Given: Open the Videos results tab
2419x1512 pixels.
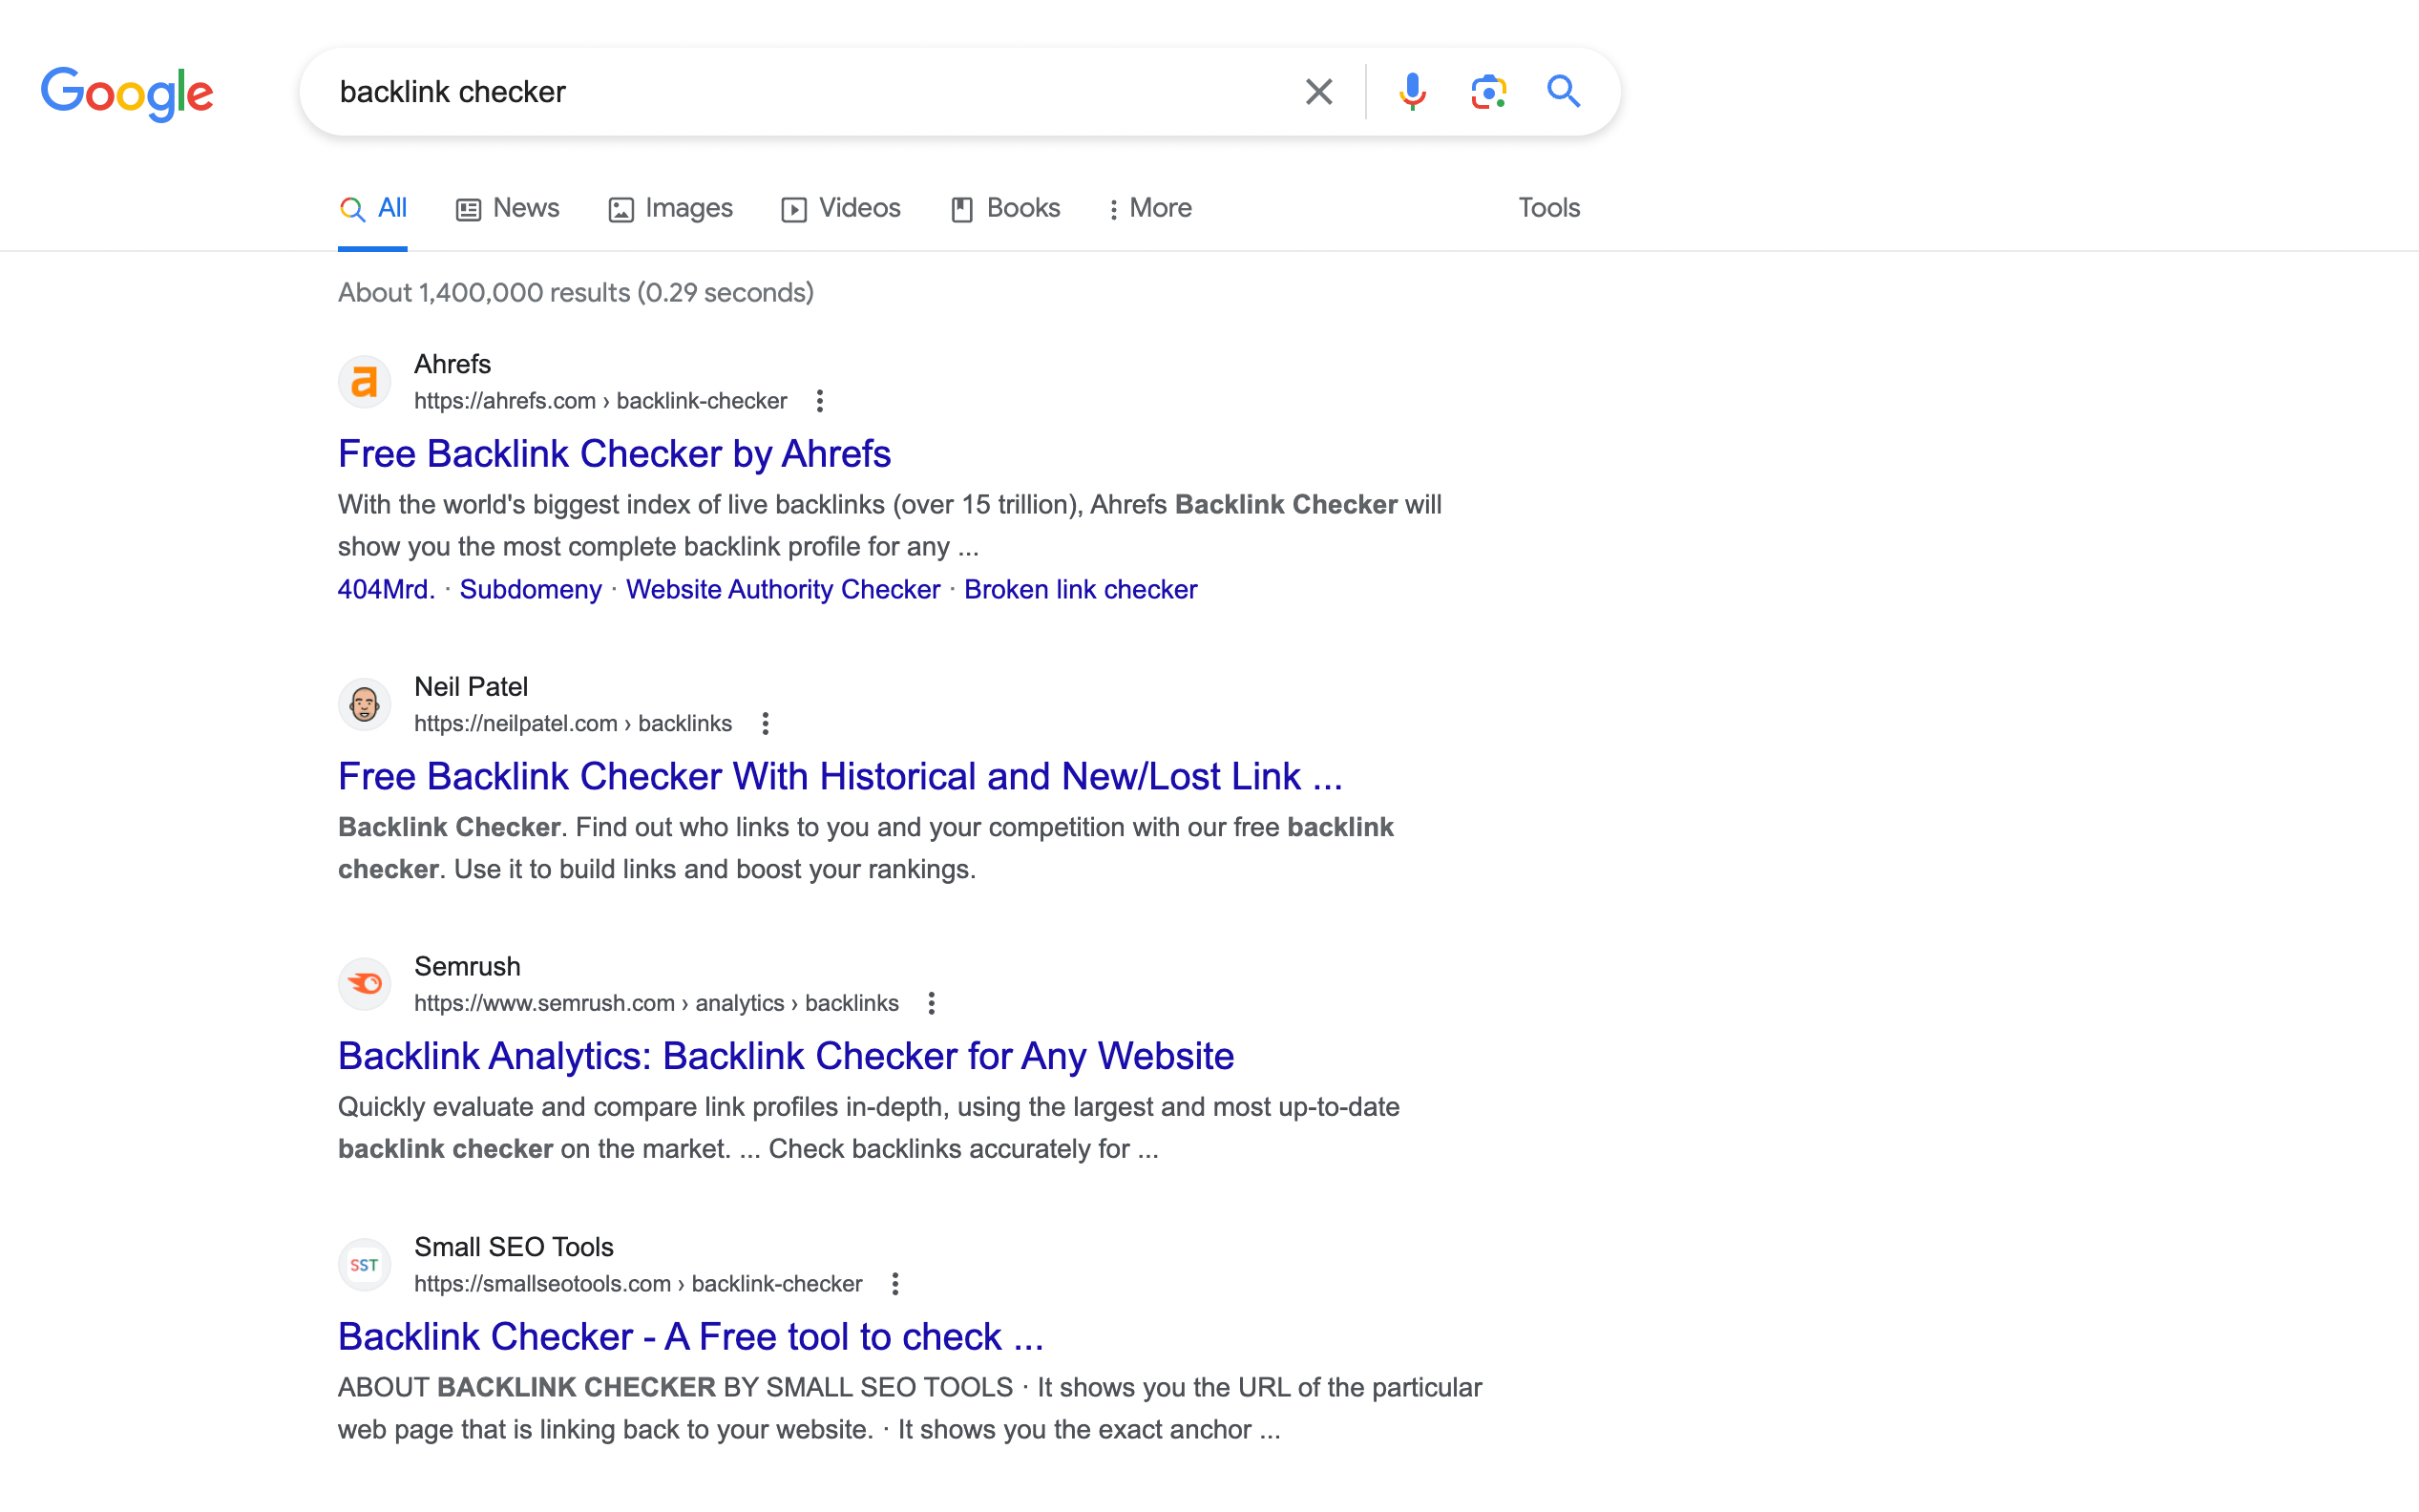Looking at the screenshot, I should 840,208.
